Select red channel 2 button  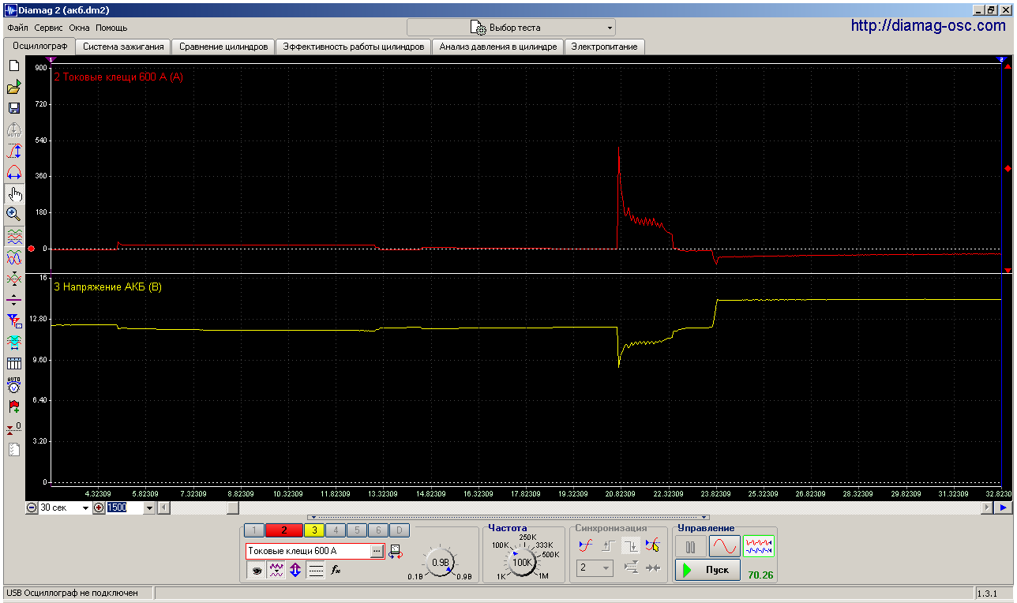[x=284, y=530]
